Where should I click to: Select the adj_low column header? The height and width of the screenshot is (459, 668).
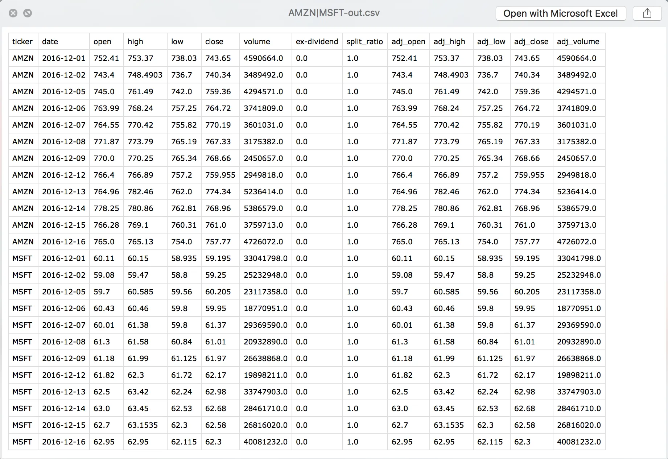click(491, 42)
